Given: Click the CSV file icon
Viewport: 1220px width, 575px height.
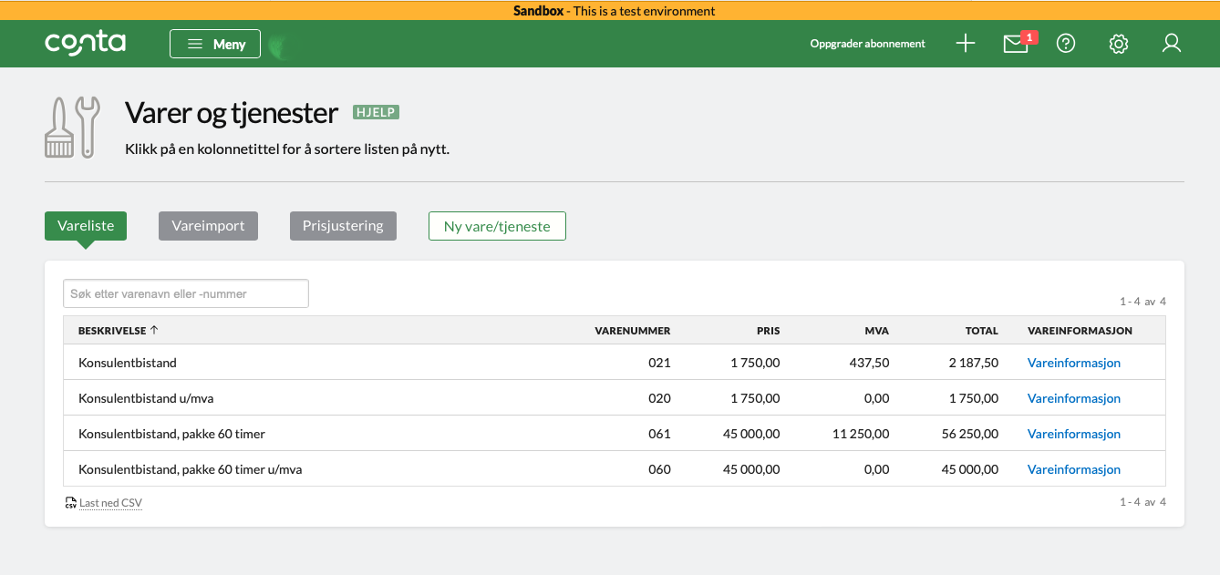Looking at the screenshot, I should [x=70, y=503].
